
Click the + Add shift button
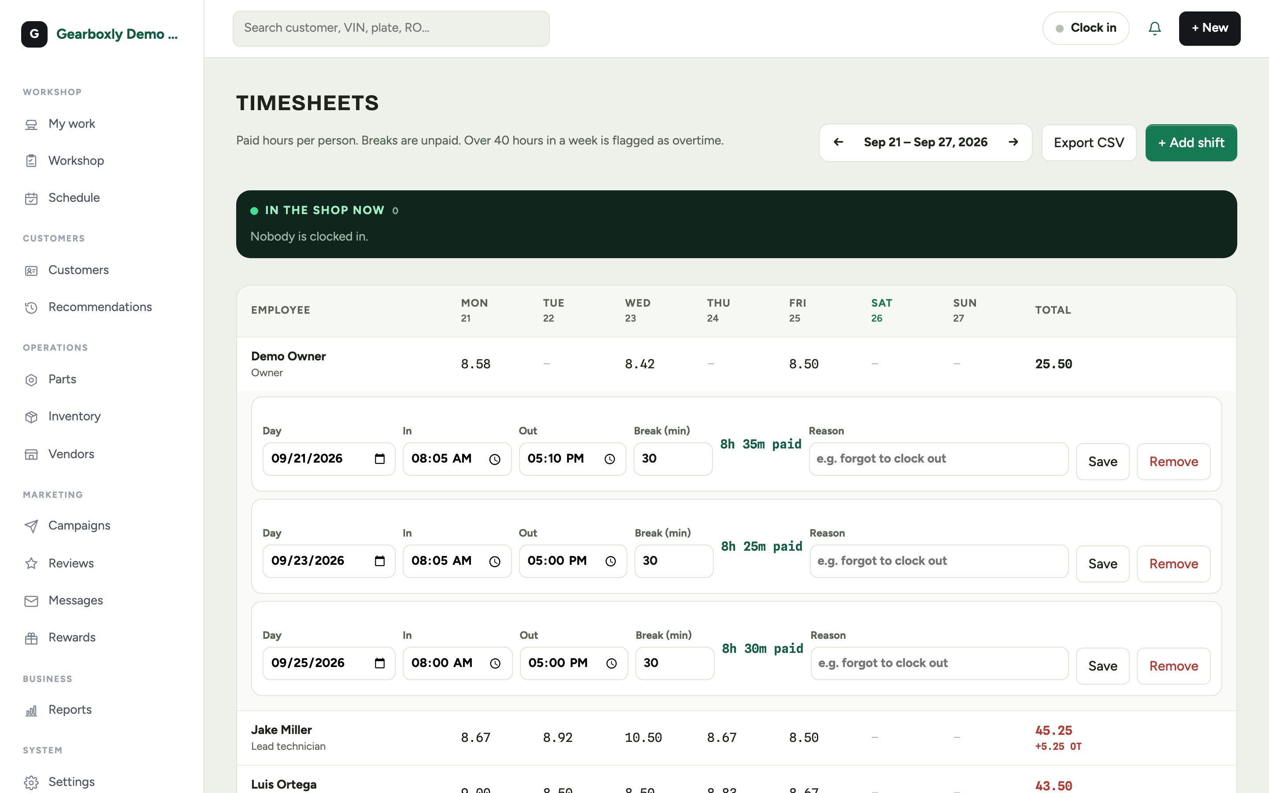(1191, 143)
